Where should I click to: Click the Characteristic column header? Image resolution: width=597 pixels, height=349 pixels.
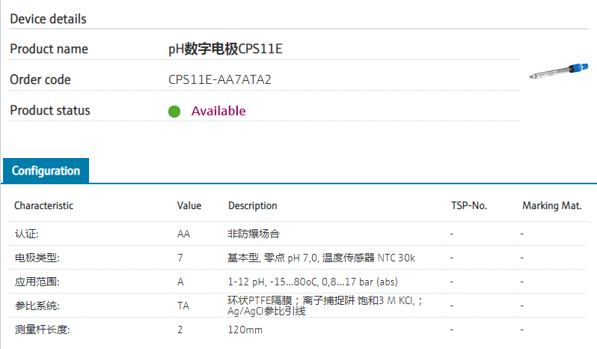43,205
